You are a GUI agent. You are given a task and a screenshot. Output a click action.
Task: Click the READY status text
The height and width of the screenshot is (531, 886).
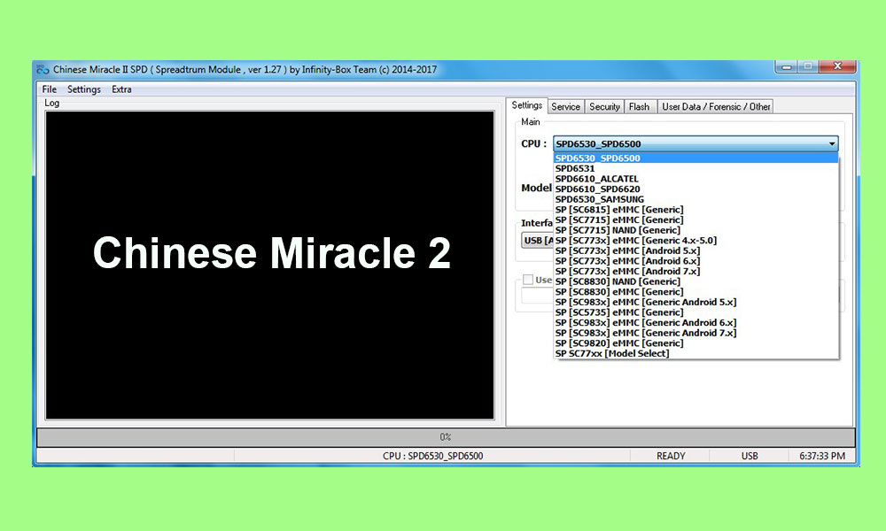pyautogui.click(x=671, y=456)
